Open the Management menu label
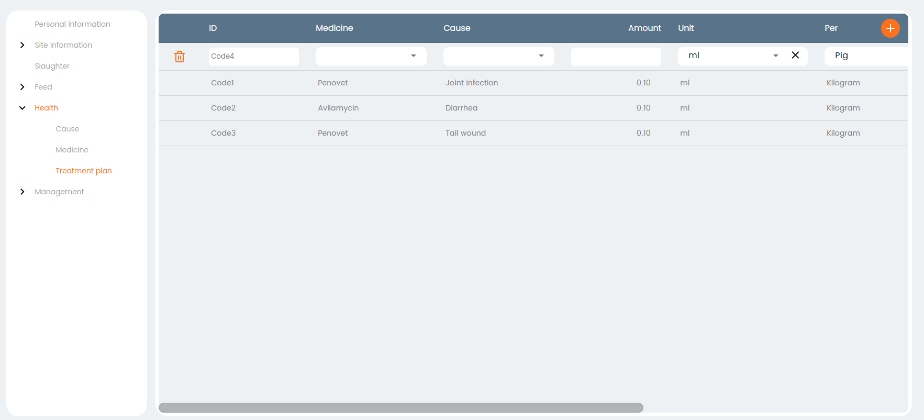 click(59, 192)
